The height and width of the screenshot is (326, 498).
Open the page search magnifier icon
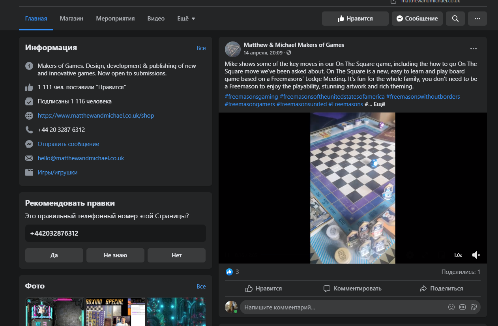[455, 19]
